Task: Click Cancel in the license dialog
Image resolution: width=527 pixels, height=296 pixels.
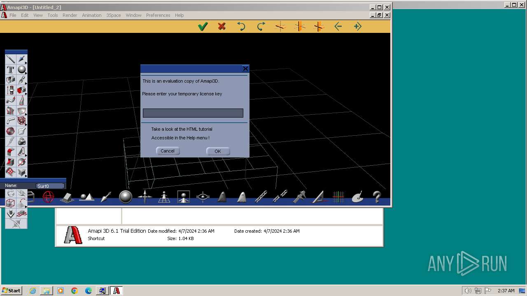Action: (x=168, y=151)
